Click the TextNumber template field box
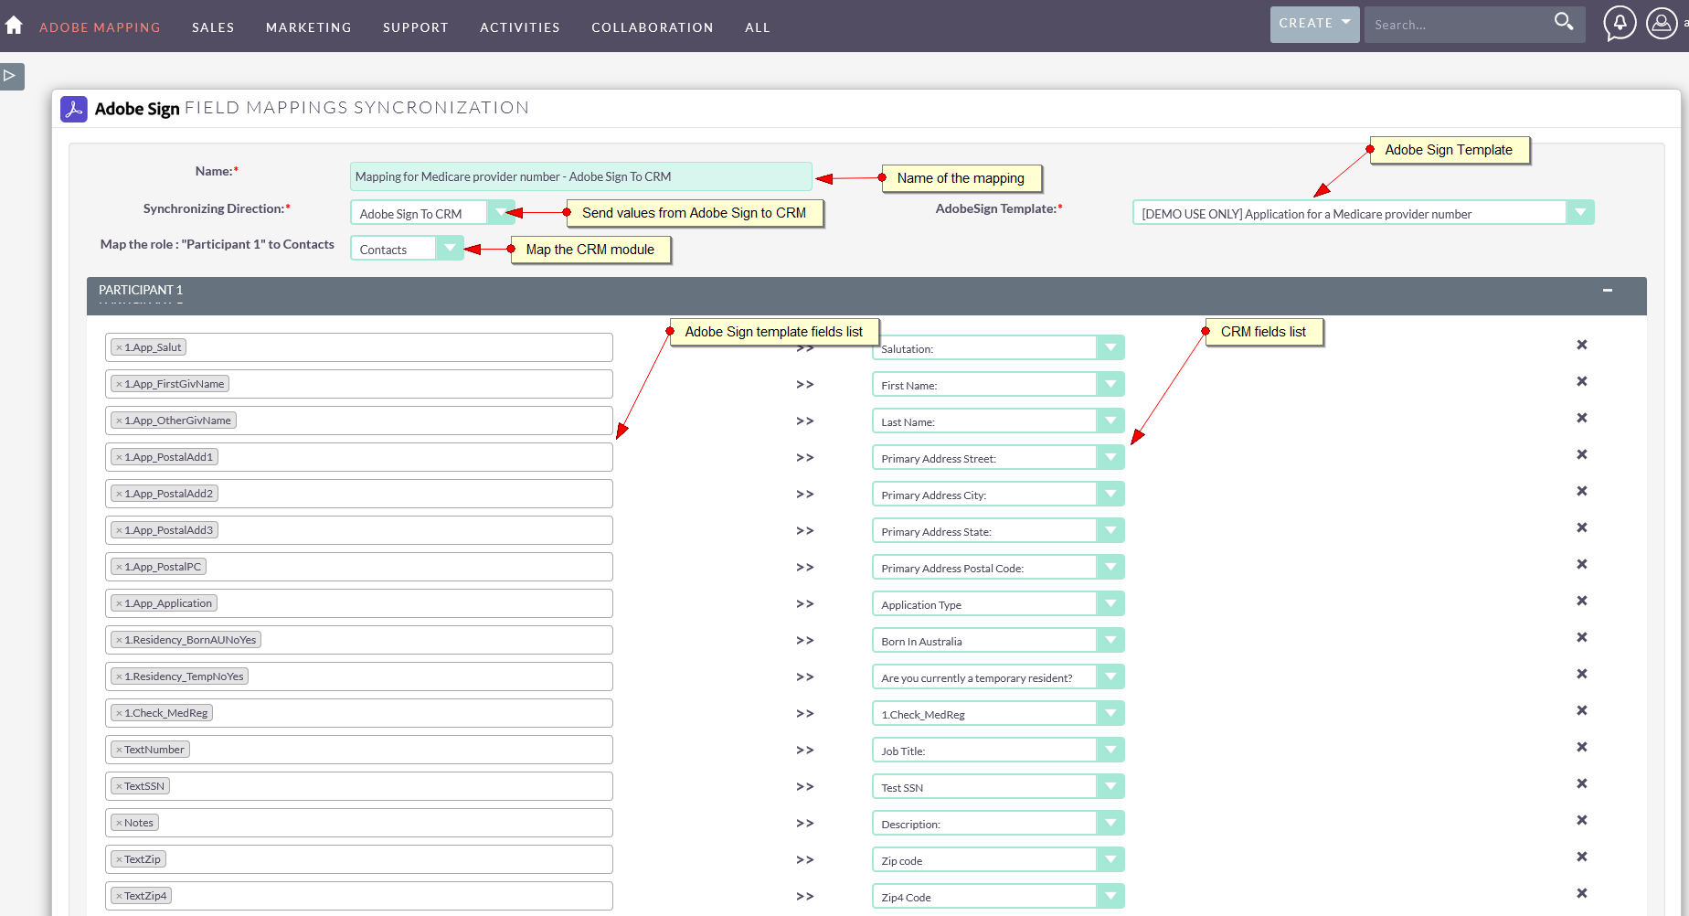The image size is (1689, 916). point(359,750)
